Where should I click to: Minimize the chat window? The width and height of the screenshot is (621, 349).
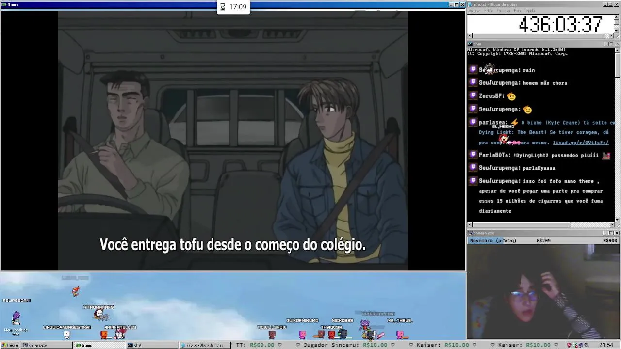pos(606,44)
